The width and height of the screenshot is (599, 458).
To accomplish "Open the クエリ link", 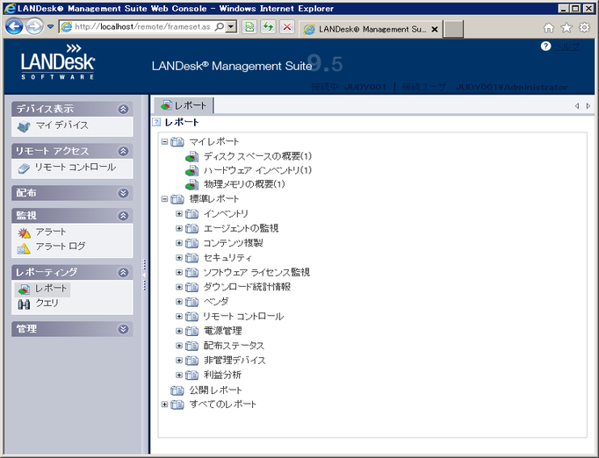I will coord(47,304).
